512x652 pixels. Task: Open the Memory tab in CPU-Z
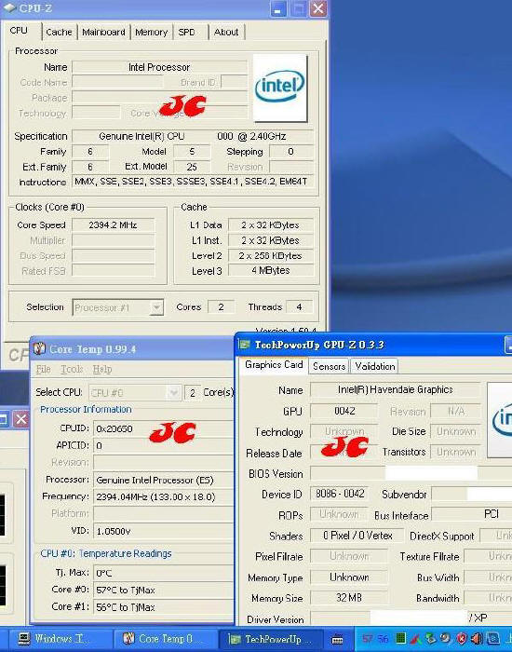point(151,32)
